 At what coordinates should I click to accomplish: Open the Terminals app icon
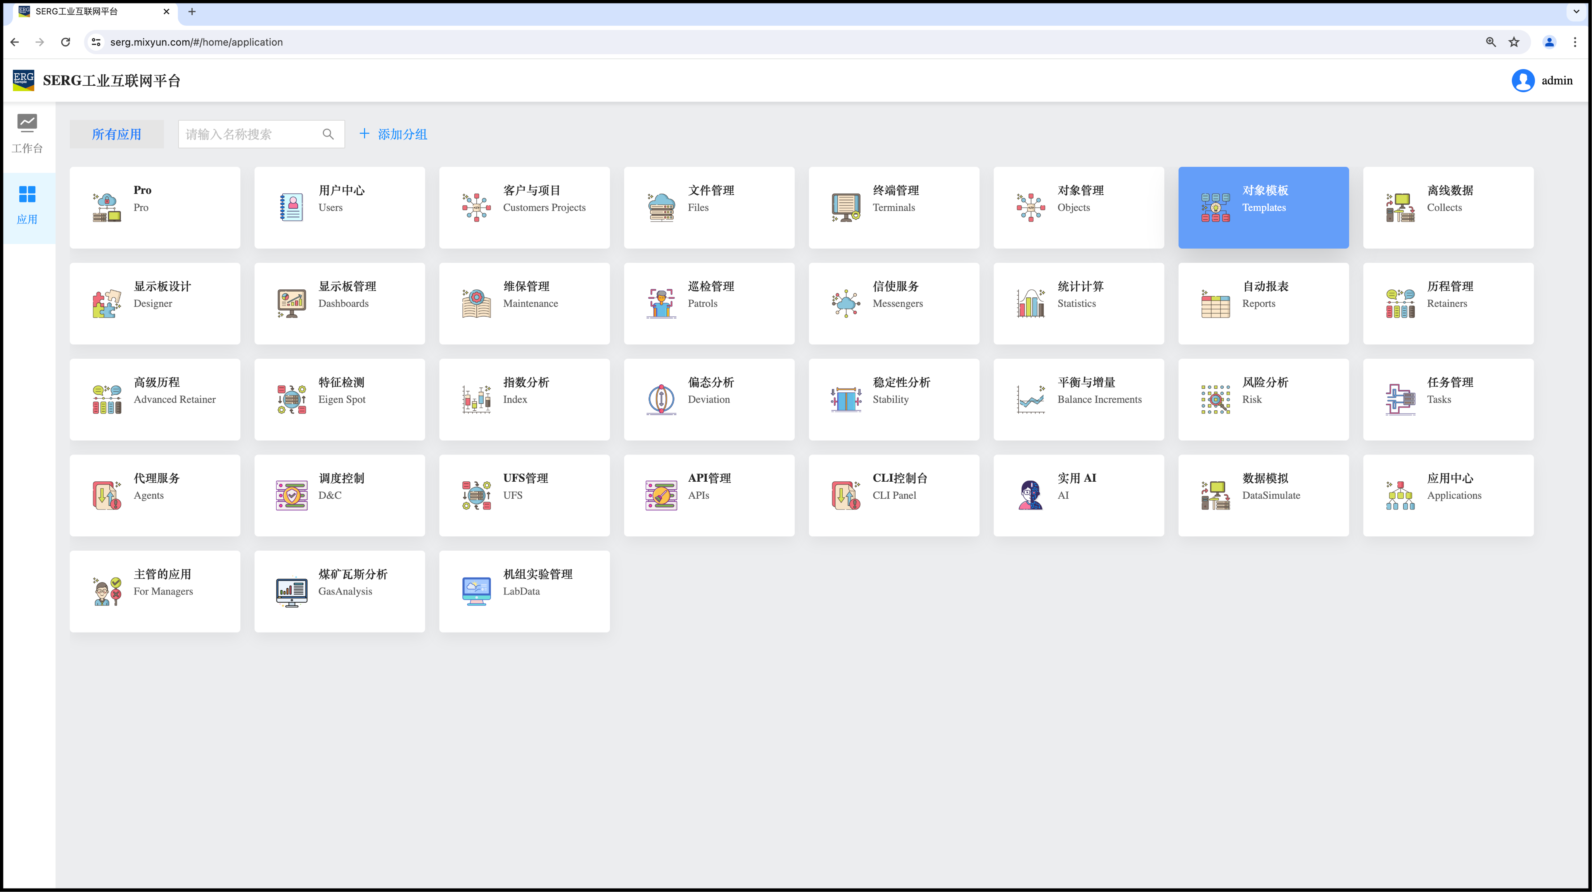[x=845, y=207]
